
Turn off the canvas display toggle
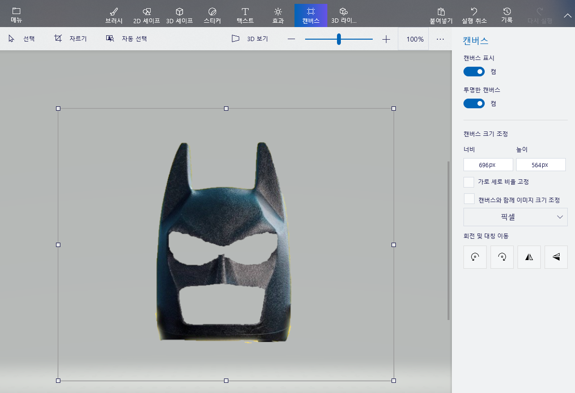pos(474,72)
